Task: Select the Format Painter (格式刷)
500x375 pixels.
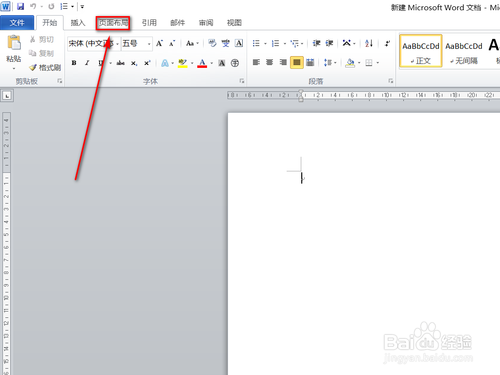Action: [x=45, y=67]
